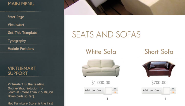Open the Short Sofa product title link
This screenshot has height=106, width=185.
click(x=159, y=51)
